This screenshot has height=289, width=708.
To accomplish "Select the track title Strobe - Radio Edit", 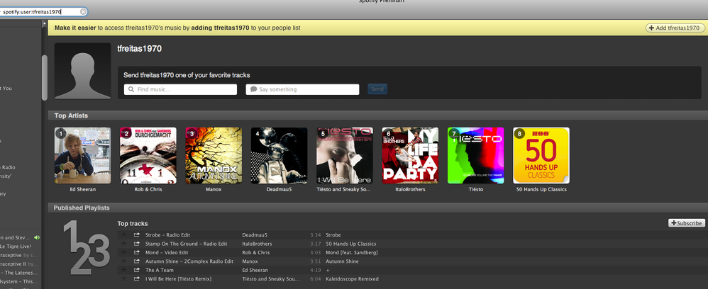I will pos(167,235).
